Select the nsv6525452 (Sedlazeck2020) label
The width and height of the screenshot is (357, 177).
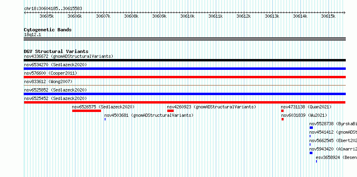(55, 98)
